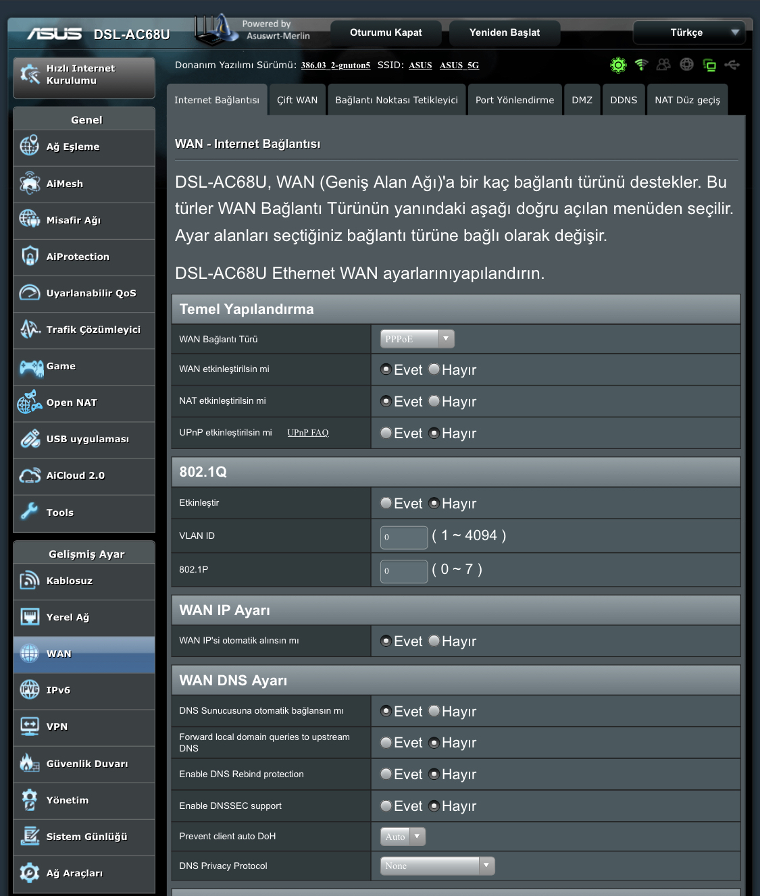Open the Port Yönlendirme tab
Viewport: 760px width, 896px height.
[514, 100]
